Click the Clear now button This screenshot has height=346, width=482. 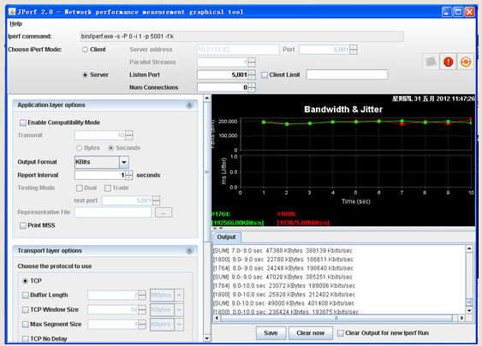point(311,333)
